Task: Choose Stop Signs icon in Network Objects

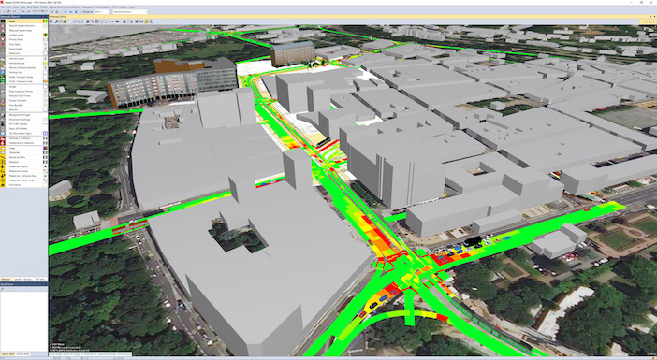Action: [x=3, y=44]
